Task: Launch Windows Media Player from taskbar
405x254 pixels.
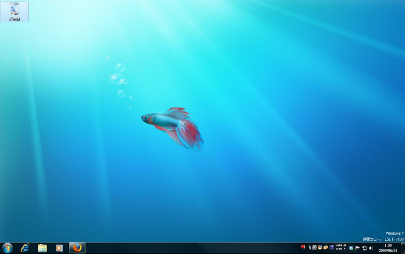Action: coord(59,248)
